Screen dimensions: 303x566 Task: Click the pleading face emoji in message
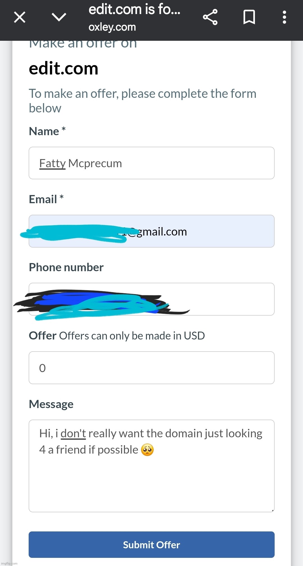click(x=147, y=450)
